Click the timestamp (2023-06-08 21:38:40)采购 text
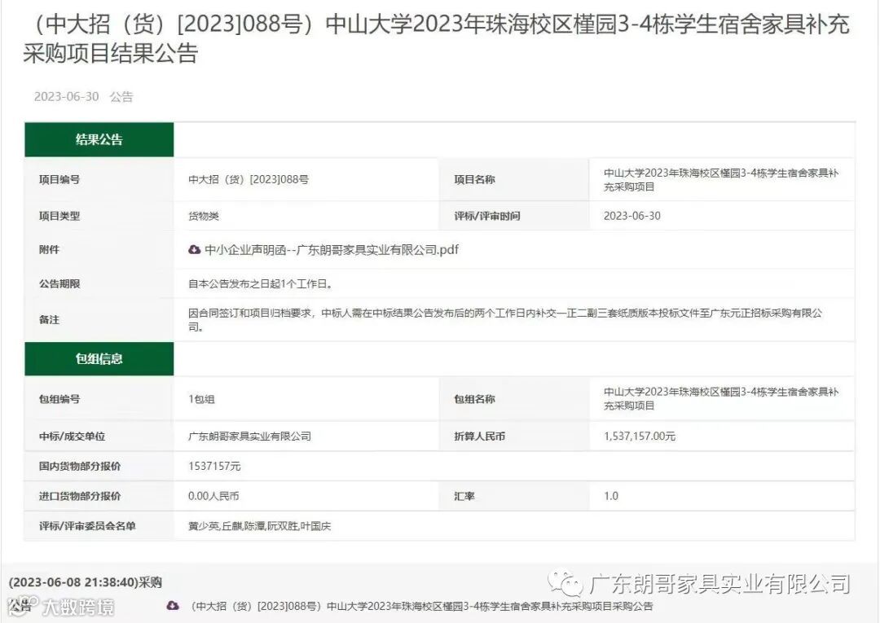This screenshot has height=623, width=880. click(86, 582)
